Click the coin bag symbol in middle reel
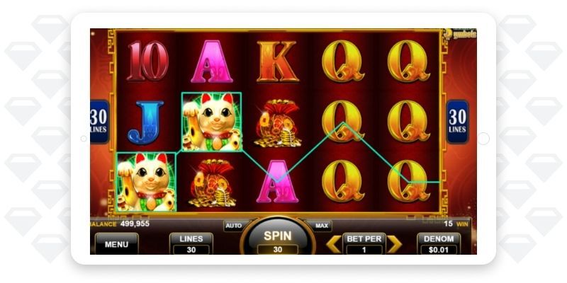The height and width of the screenshot is (283, 567). [x=277, y=123]
